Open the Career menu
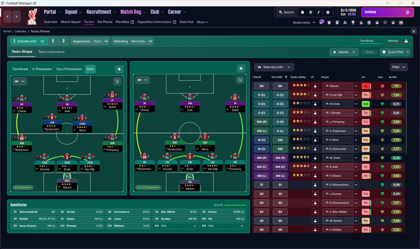This screenshot has height=249, width=420. 177,12
